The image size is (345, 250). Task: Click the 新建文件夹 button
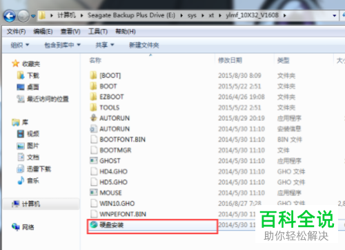pyautogui.click(x=144, y=45)
